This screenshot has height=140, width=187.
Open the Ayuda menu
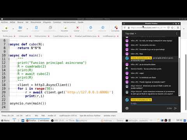coord(81,22)
